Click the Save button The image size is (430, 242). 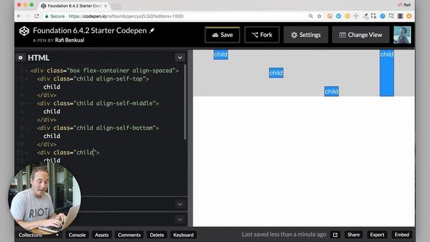click(x=222, y=35)
